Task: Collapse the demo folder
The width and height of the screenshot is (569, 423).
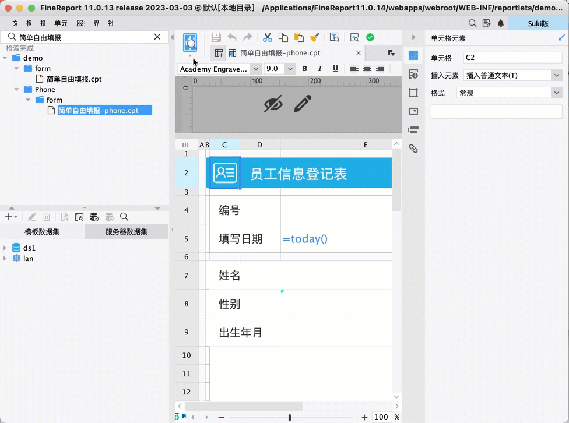Action: (x=5, y=58)
